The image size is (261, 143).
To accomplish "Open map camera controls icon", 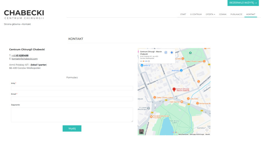I will pyautogui.click(x=207, y=130).
